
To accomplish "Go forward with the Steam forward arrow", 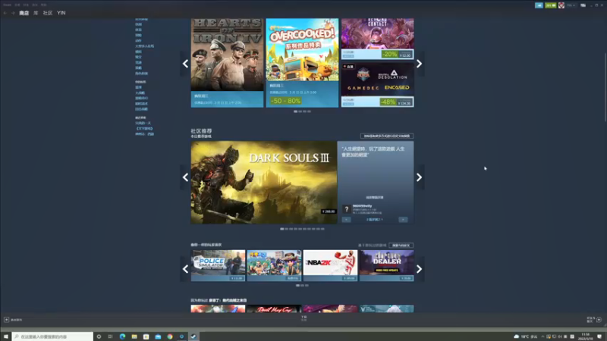I will [13, 13].
